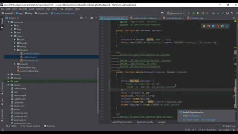
Task: Expand the routes folder
Action: 8,74
